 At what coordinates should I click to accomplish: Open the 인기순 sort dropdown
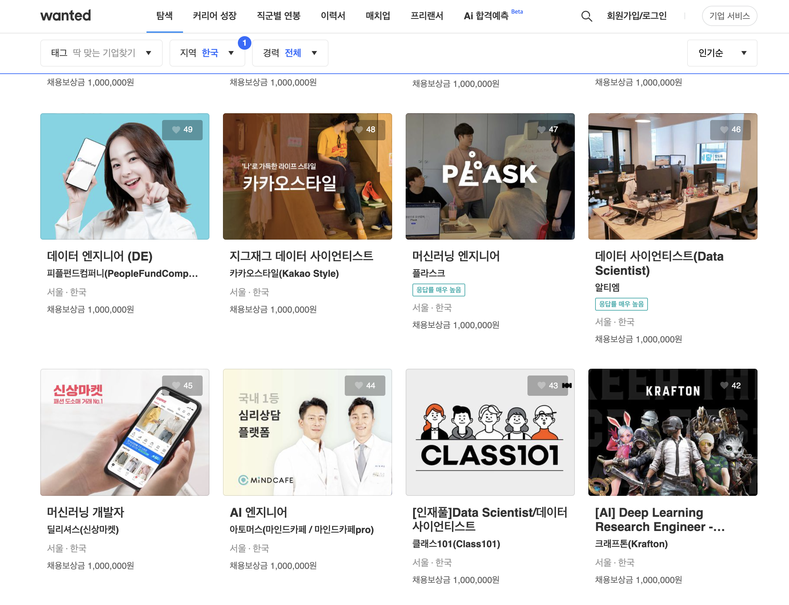pyautogui.click(x=722, y=53)
